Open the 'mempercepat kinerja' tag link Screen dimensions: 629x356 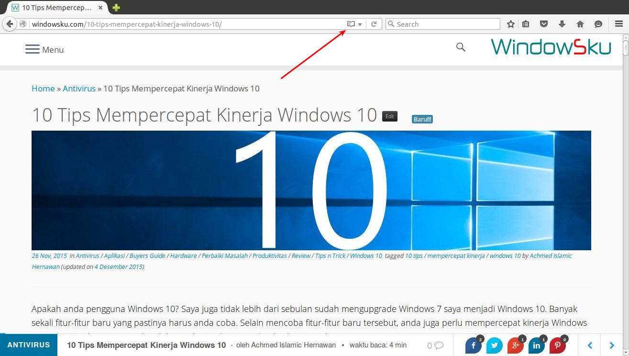click(456, 256)
